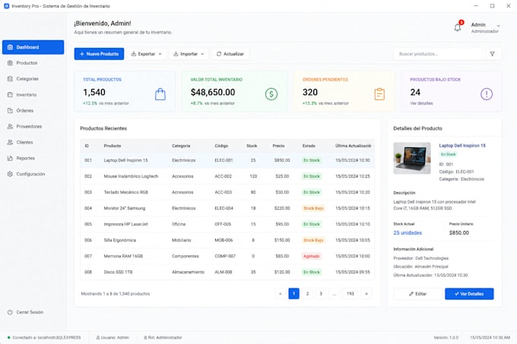Open Categorías section

[33, 79]
